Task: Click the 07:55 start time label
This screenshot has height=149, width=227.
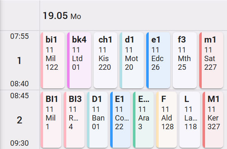Action: click(x=19, y=36)
